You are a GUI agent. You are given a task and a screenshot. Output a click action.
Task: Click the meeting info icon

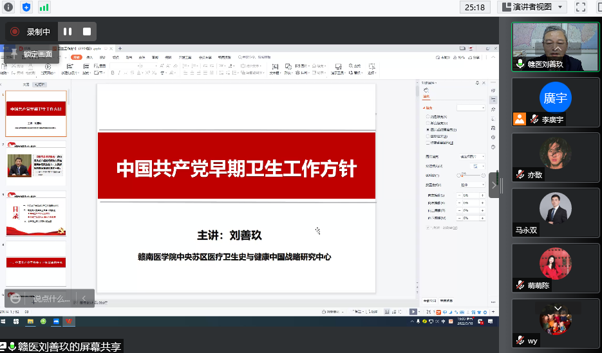9,7
